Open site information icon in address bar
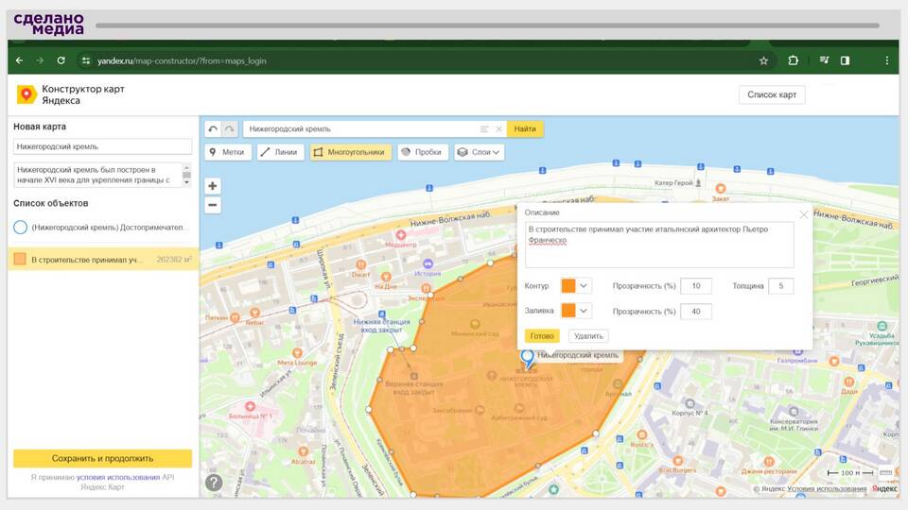Image resolution: width=908 pixels, height=510 pixels. click(x=86, y=60)
